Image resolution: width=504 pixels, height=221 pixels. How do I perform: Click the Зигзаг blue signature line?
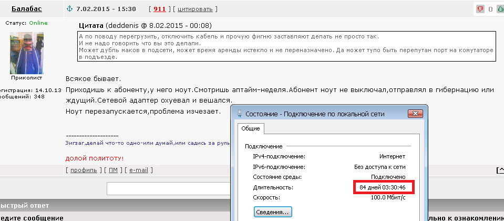pos(148,143)
